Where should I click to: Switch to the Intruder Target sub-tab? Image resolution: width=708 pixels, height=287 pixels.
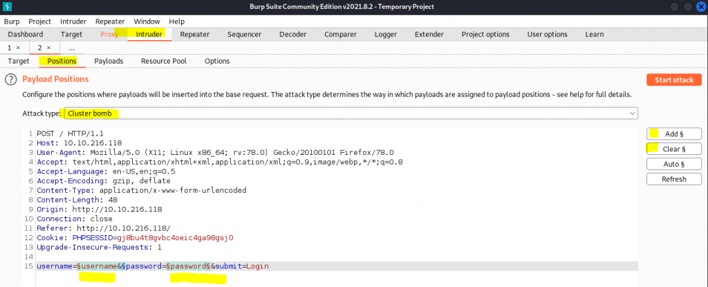point(19,61)
